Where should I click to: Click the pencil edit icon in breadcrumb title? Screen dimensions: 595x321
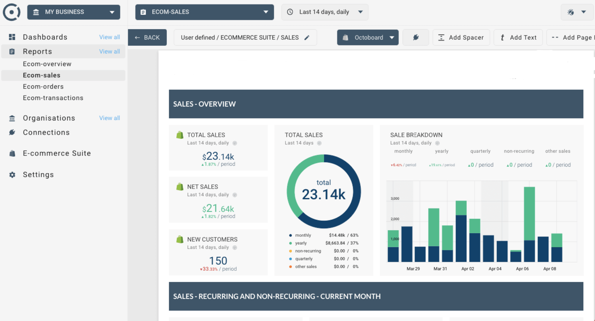307,37
